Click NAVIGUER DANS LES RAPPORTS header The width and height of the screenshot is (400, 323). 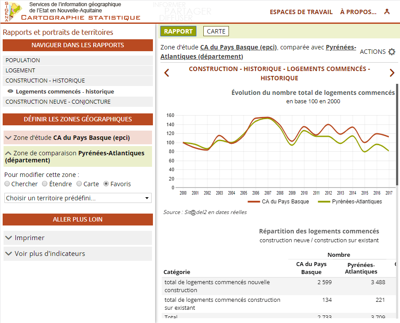[x=78, y=45]
